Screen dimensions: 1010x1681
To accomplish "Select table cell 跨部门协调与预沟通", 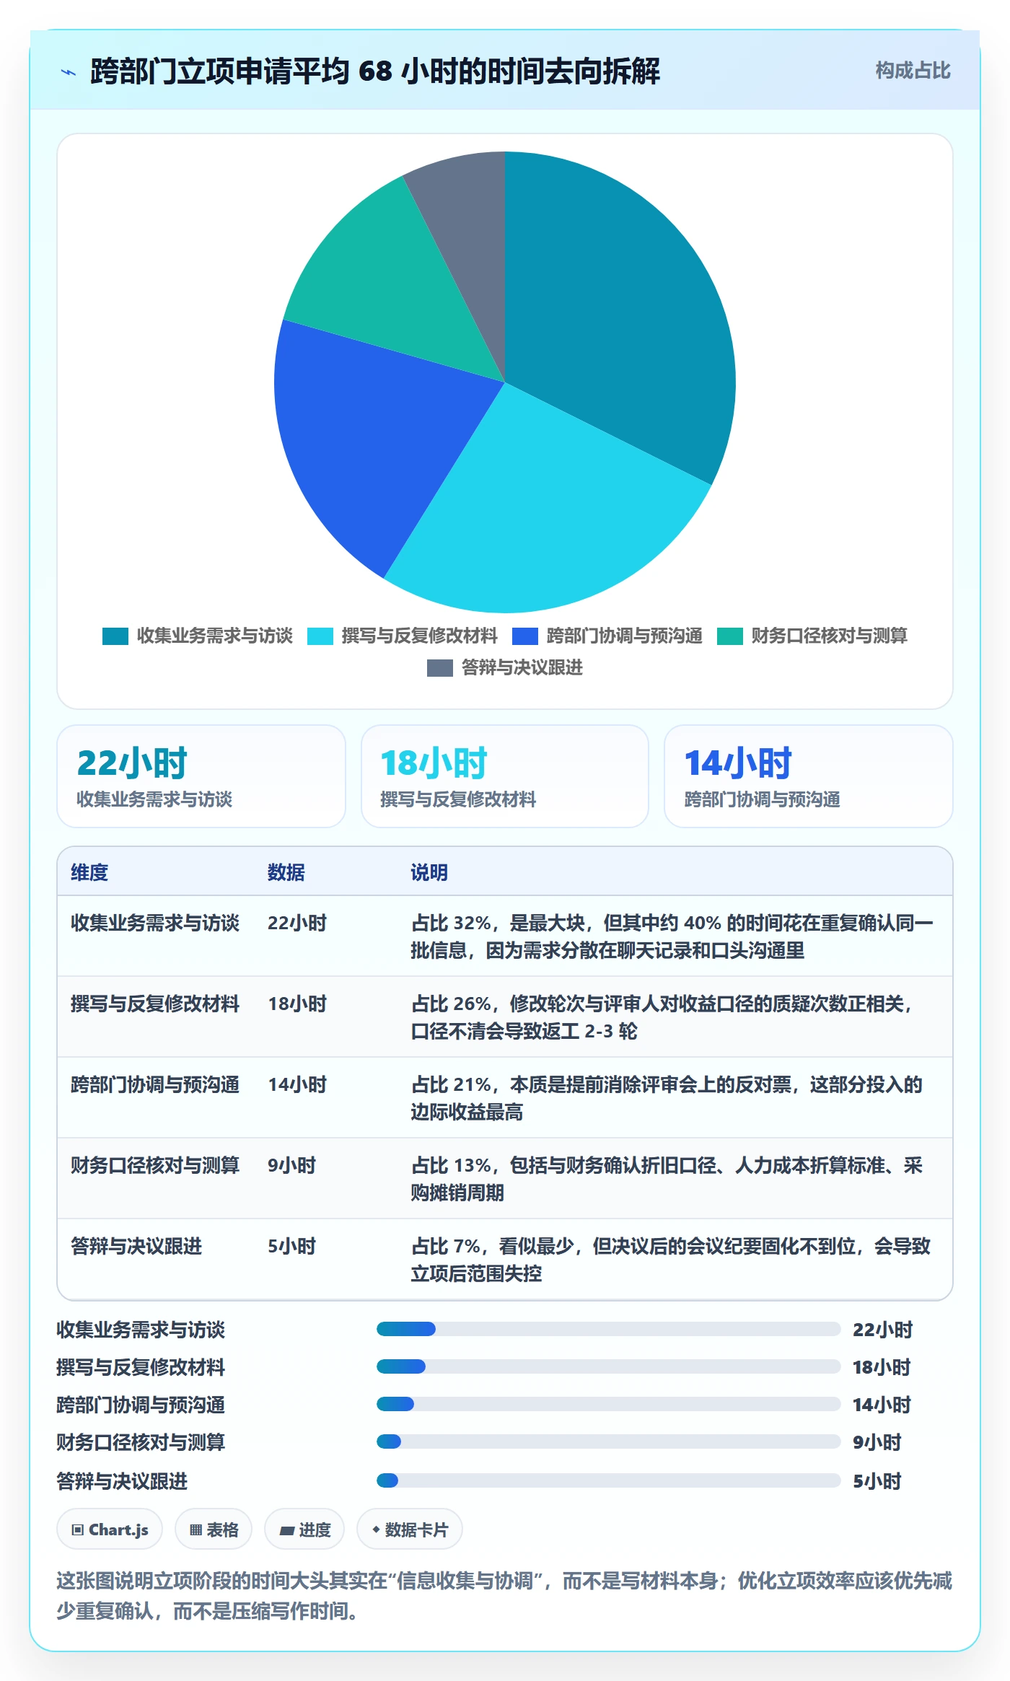I will pos(155,1084).
